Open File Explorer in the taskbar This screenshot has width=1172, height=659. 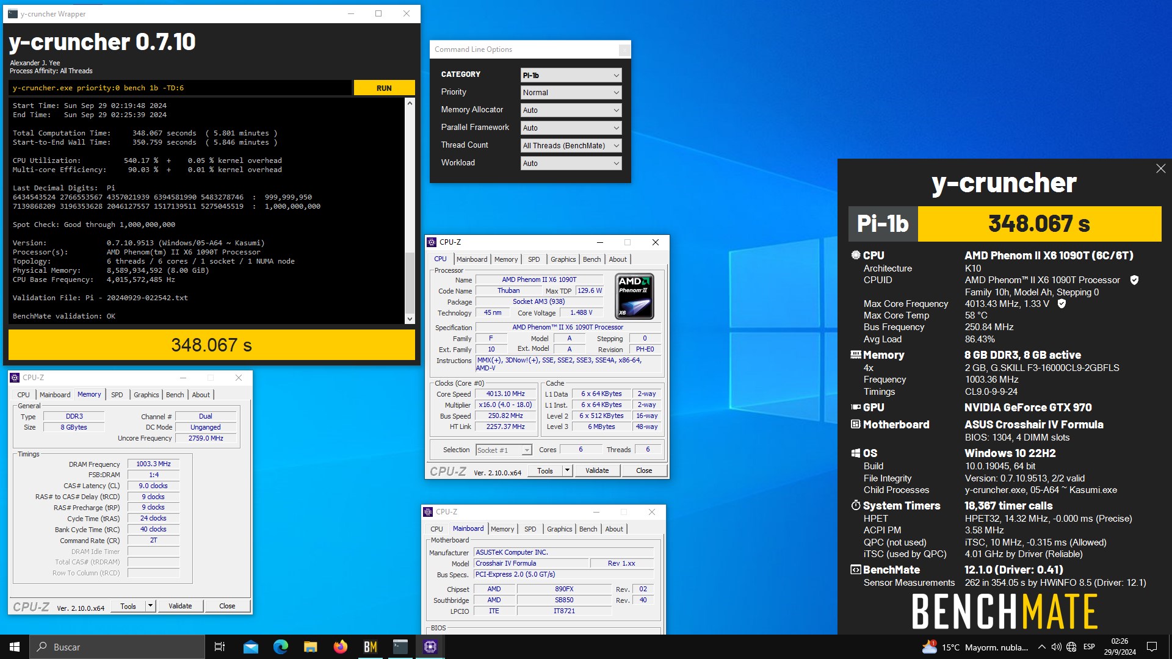tap(311, 647)
